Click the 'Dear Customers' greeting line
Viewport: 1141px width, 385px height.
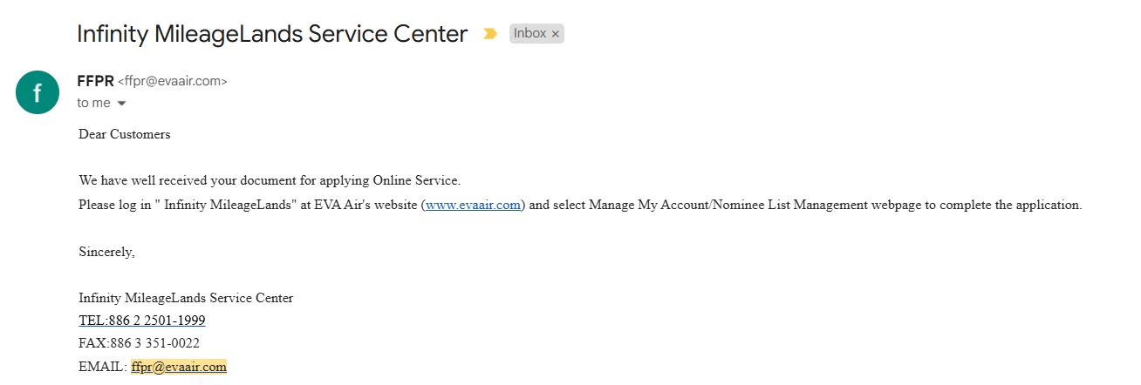(125, 134)
